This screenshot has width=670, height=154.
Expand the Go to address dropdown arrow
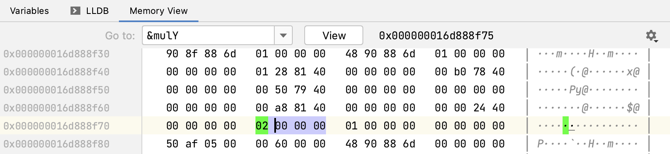click(283, 36)
